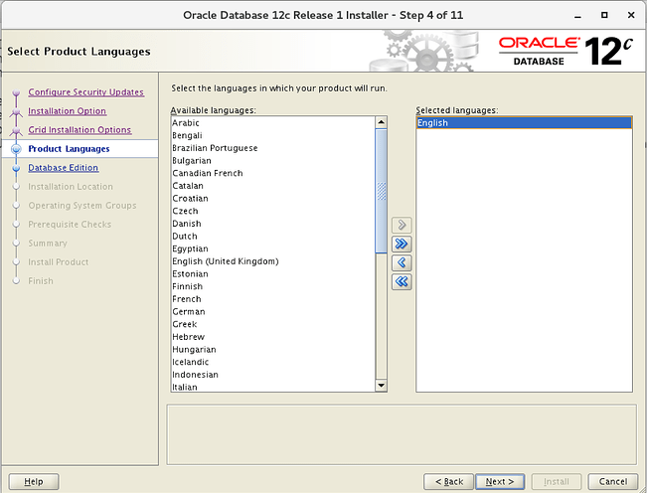This screenshot has height=493, width=647.
Task: Select the Product Languages step
Action: [69, 149]
